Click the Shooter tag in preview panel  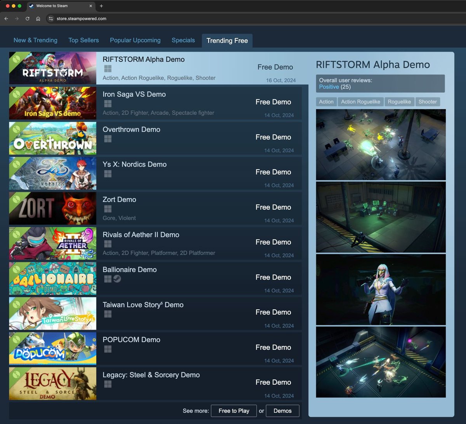428,102
